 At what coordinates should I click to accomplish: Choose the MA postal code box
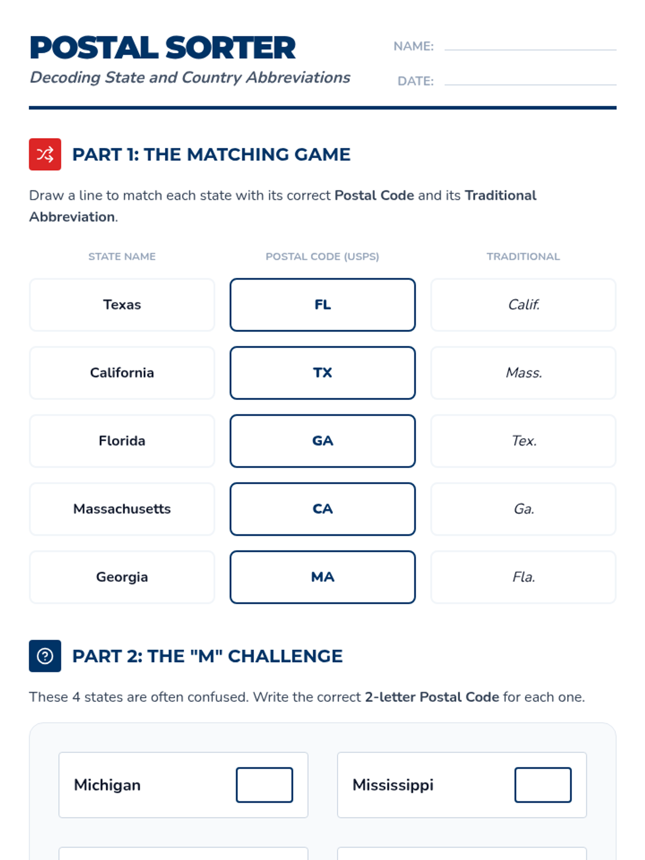pyautogui.click(x=322, y=577)
